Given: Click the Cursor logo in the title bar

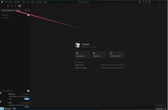Looking at the screenshot, I should [2, 2].
